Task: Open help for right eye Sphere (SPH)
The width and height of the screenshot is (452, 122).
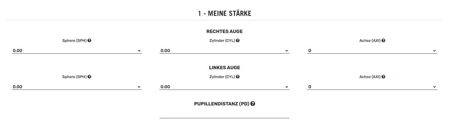Action: [x=89, y=40]
